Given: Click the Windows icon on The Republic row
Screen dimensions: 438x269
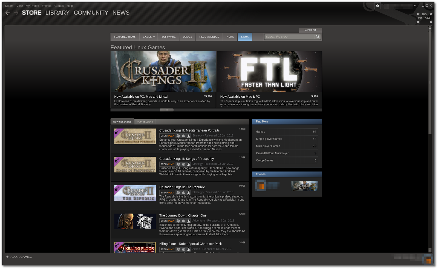Looking at the screenshot, I should pyautogui.click(x=178, y=192).
